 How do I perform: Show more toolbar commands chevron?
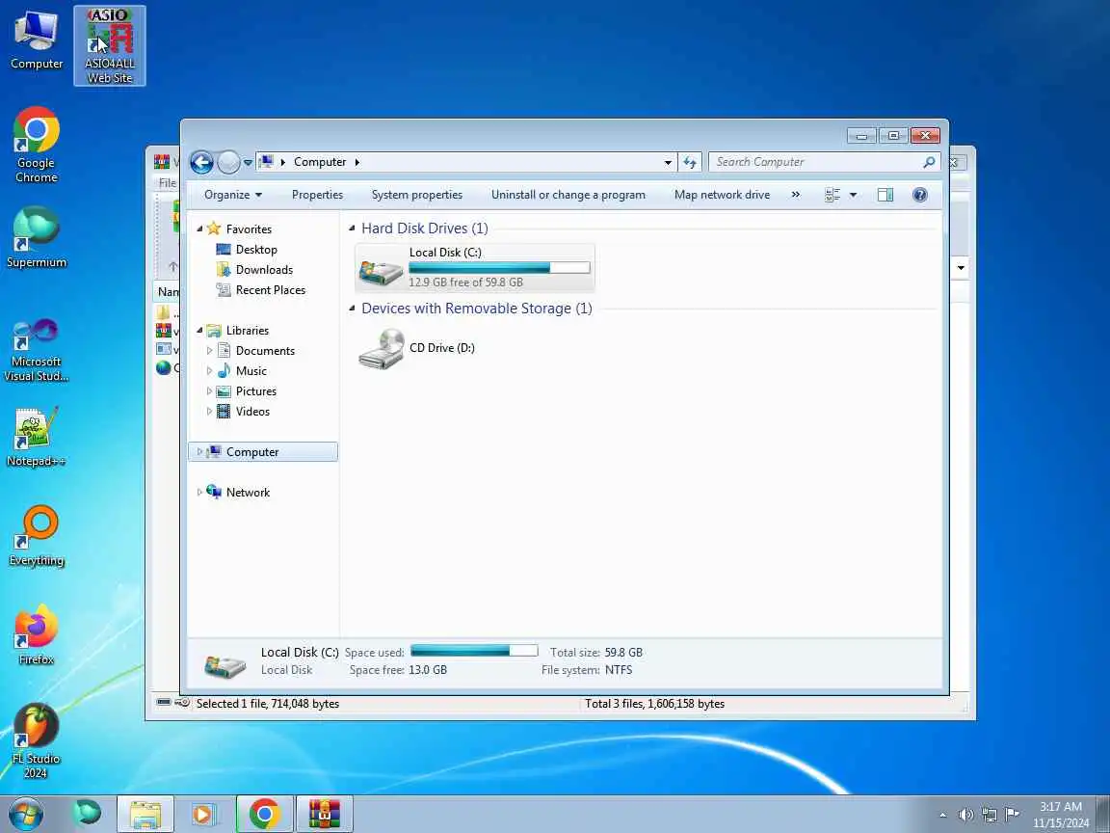click(x=796, y=195)
